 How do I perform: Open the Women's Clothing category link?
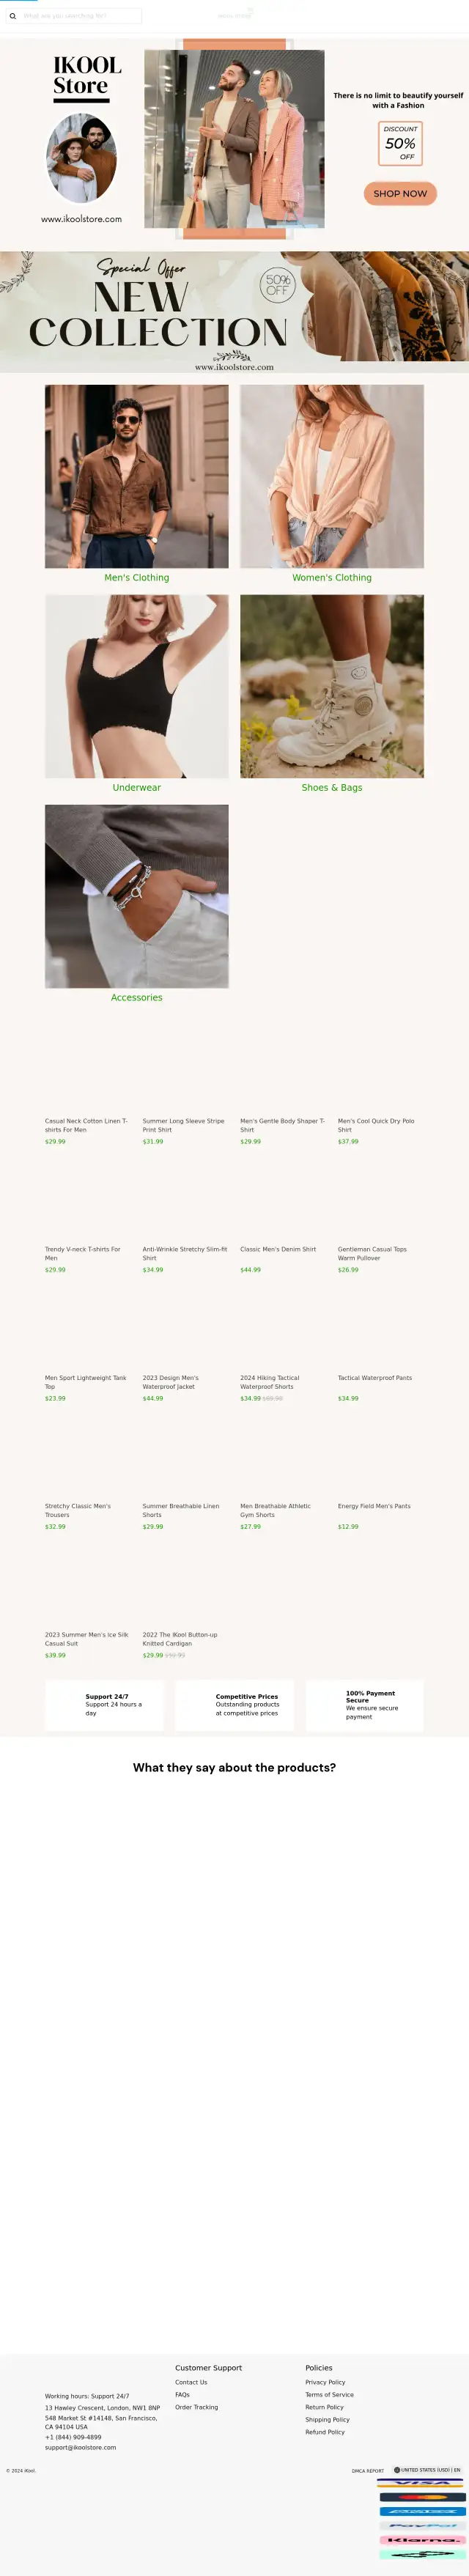pos(332,578)
